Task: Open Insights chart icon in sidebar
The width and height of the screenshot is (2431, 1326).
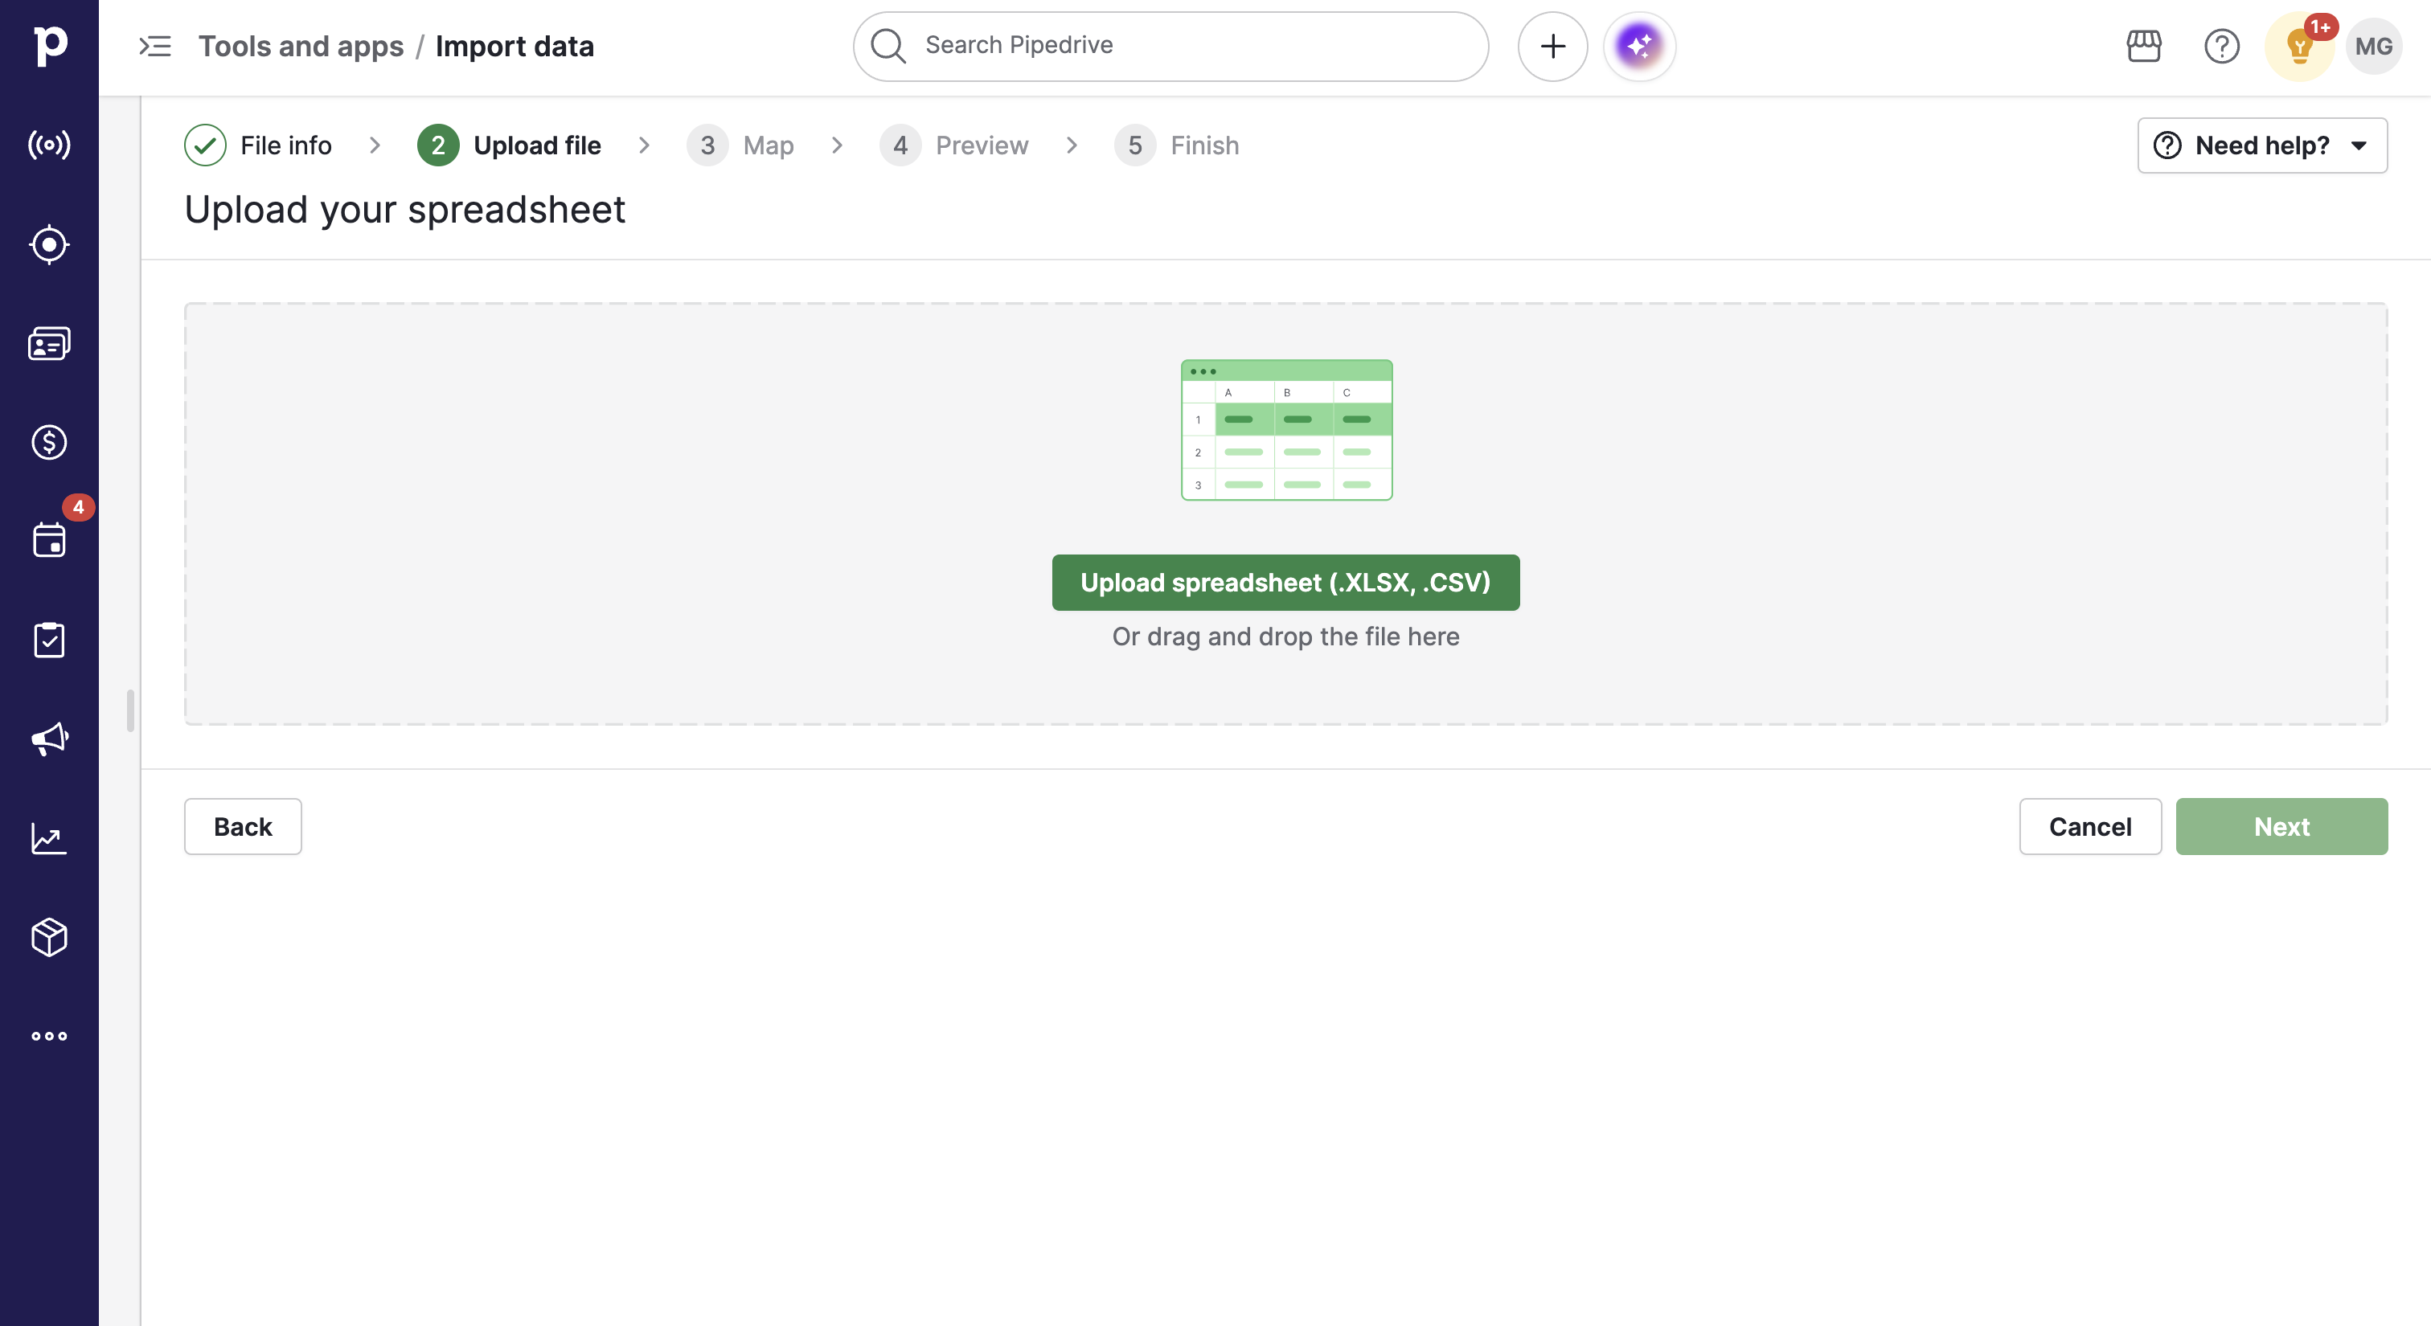Action: tap(49, 837)
